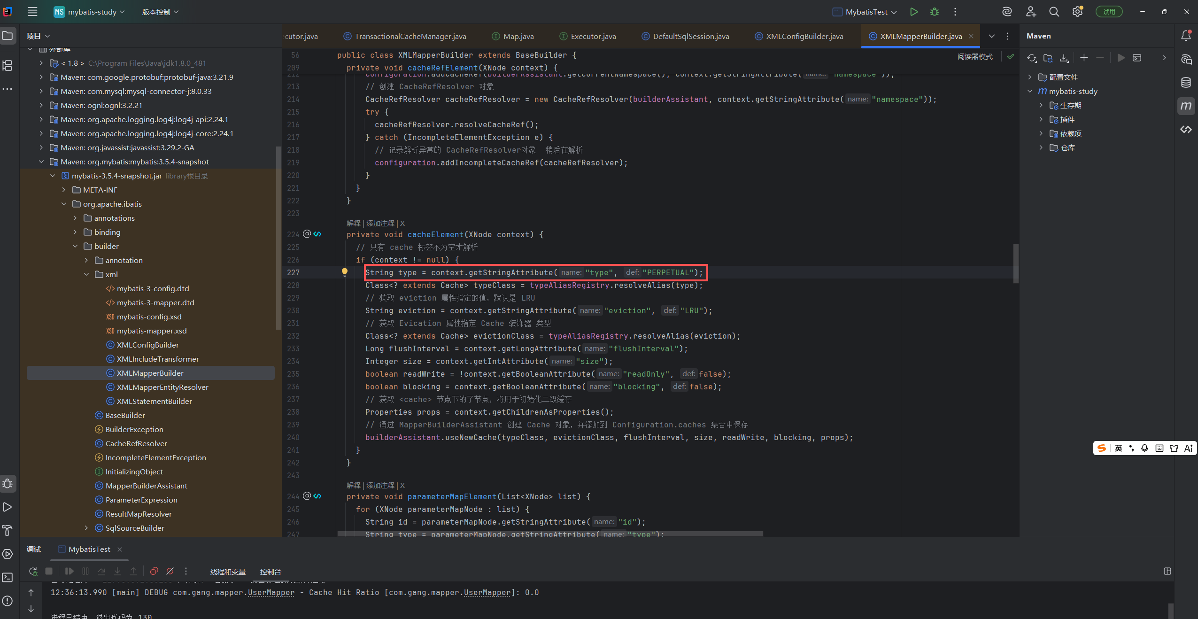This screenshot has width=1198, height=619.
Task: Toggle the Maven tool window sidebar icon
Action: coord(1186,106)
